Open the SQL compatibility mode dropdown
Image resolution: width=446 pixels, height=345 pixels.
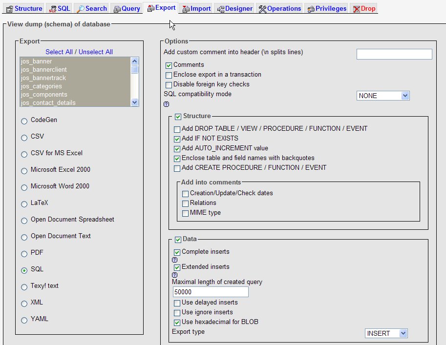coord(383,96)
